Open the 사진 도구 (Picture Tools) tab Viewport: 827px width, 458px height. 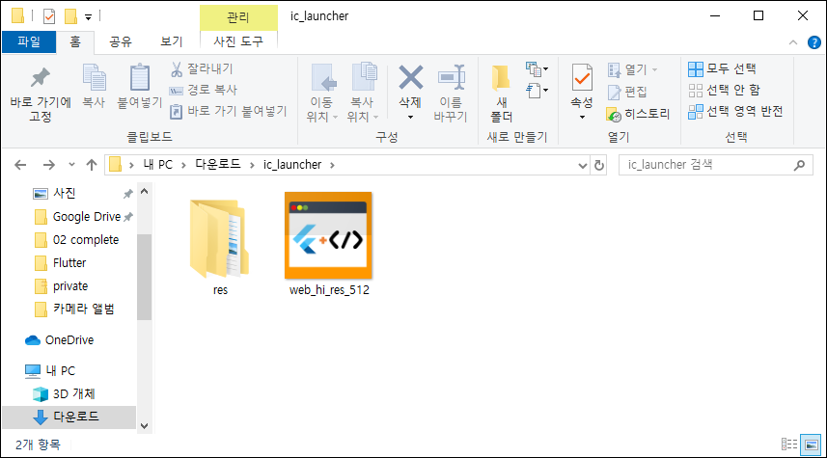(x=238, y=41)
